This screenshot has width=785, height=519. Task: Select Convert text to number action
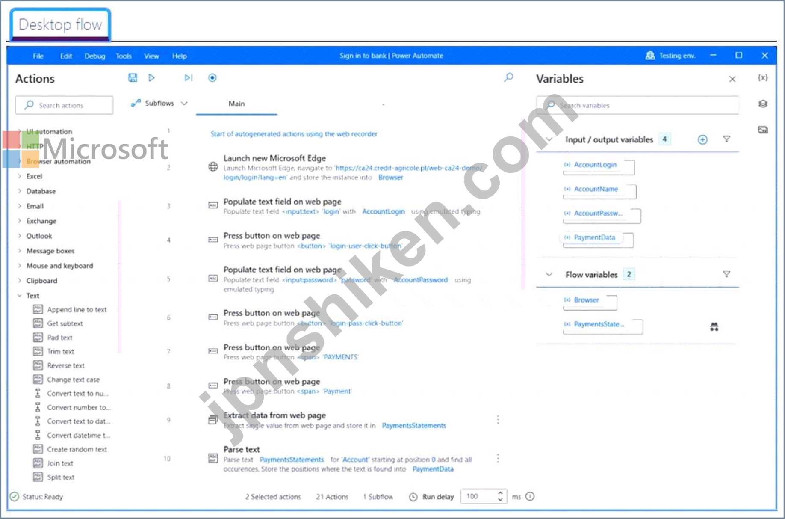click(71, 393)
